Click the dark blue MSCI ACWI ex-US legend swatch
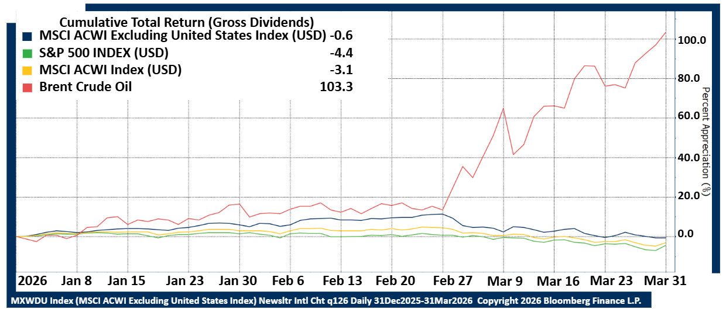The image size is (726, 312). 26,36
